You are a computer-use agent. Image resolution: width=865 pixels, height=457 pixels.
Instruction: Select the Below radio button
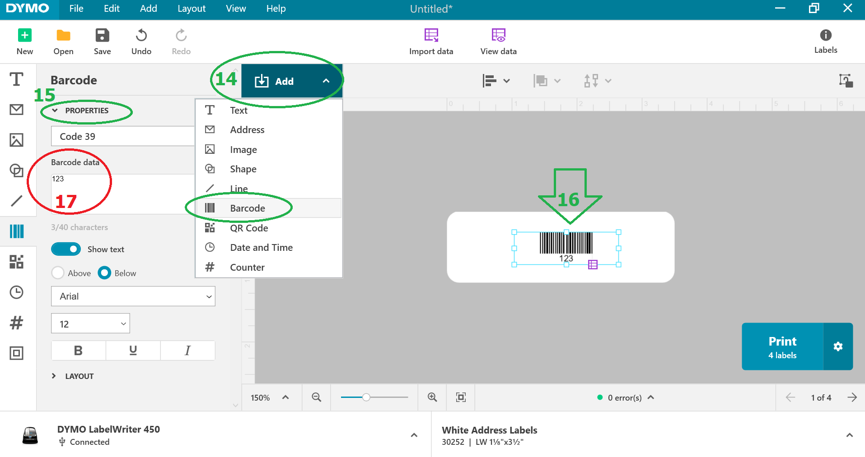pos(104,272)
